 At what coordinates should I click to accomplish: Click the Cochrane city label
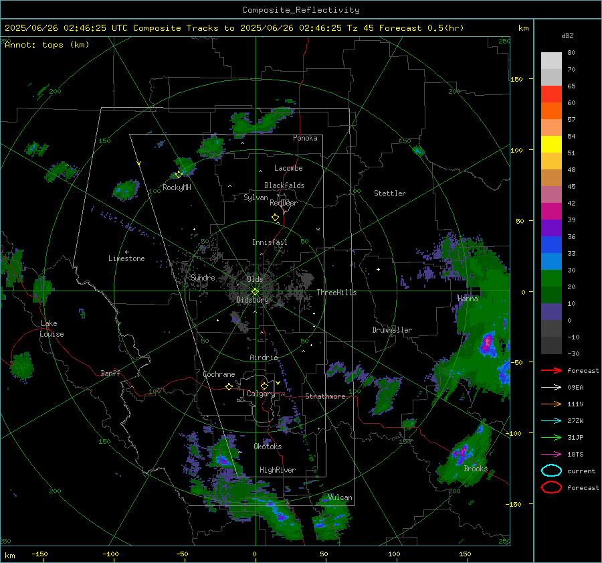219,374
